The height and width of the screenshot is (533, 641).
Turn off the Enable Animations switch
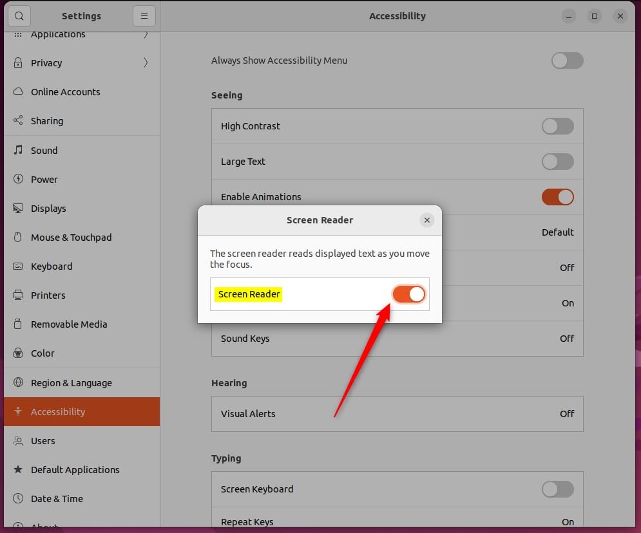click(x=557, y=197)
